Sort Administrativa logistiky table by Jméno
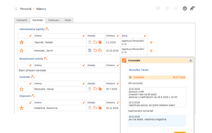Image resolution: width=212 pixels, height=133 pixels. click(x=84, y=36)
